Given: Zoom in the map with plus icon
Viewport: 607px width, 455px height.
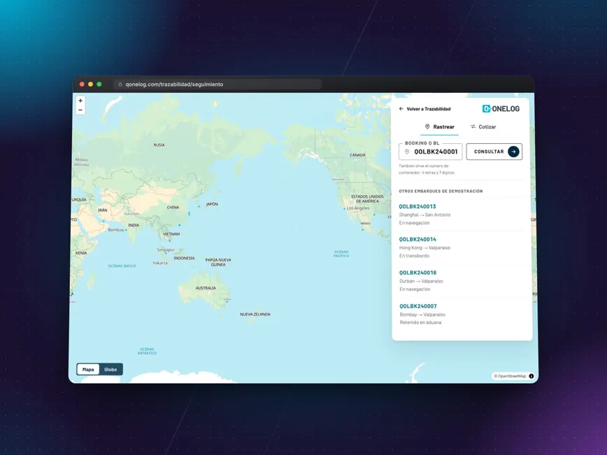Looking at the screenshot, I should [x=80, y=101].
